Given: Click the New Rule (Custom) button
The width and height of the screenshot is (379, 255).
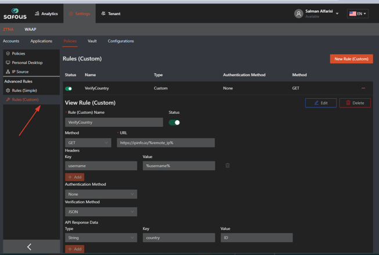Looking at the screenshot, I should coord(351,59).
